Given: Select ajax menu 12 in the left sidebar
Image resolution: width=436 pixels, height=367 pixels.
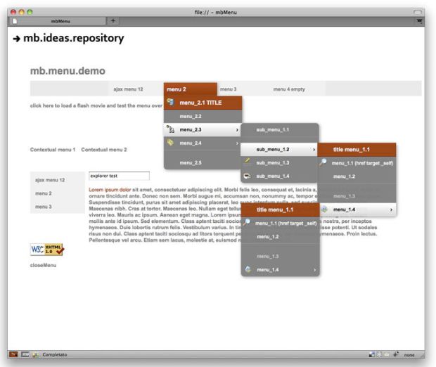Looking at the screenshot, I should 50,180.
